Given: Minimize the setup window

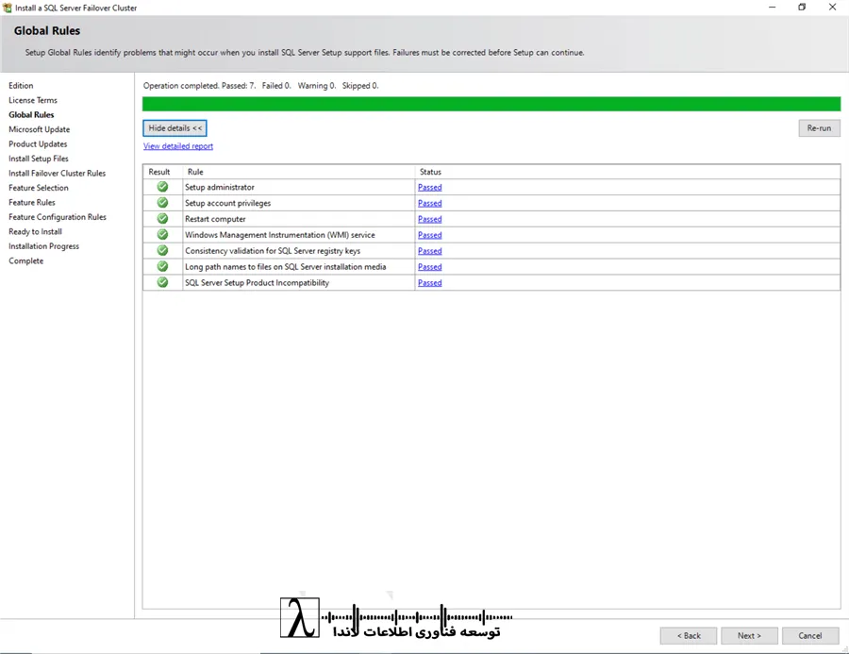Looking at the screenshot, I should tap(772, 7).
